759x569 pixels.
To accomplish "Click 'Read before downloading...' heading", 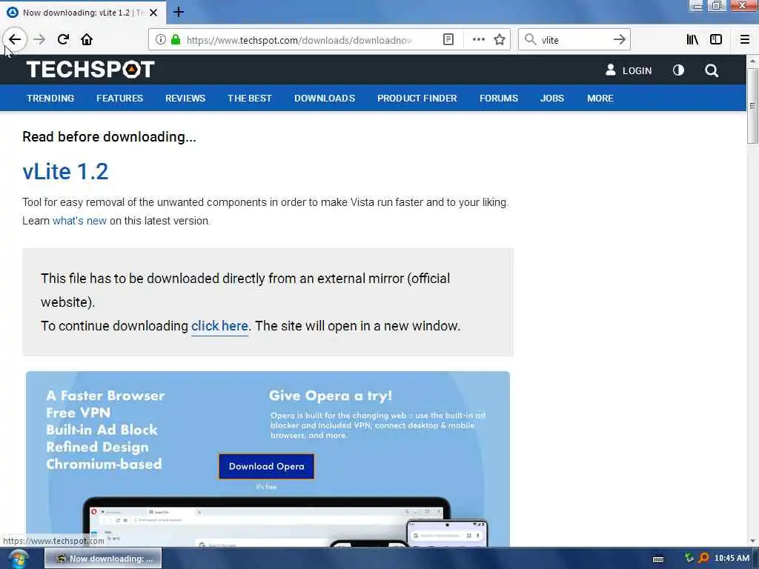I will pyautogui.click(x=109, y=137).
